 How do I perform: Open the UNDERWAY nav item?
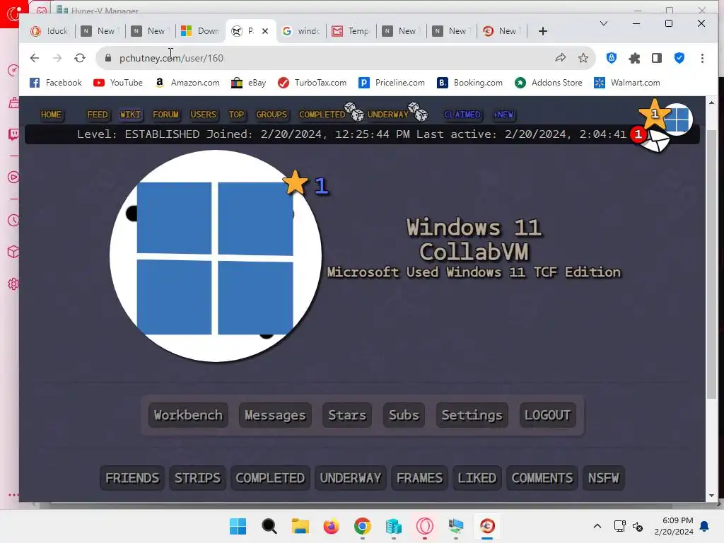point(388,115)
